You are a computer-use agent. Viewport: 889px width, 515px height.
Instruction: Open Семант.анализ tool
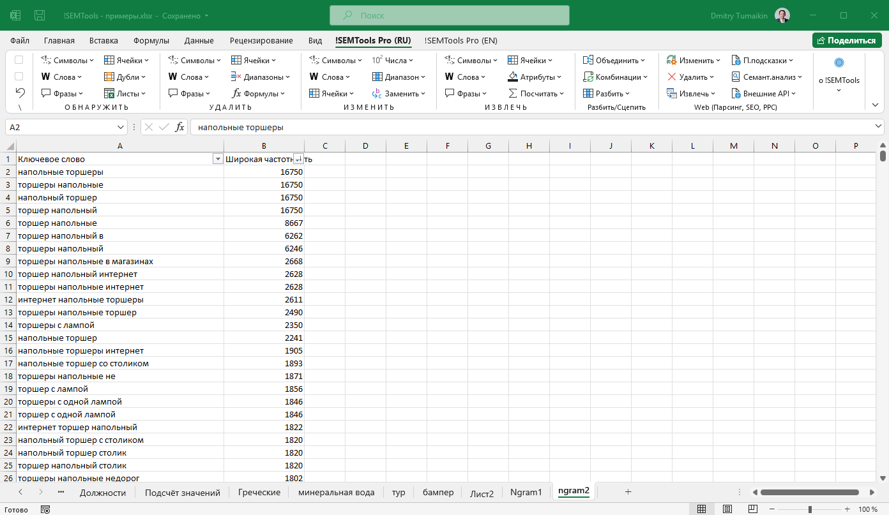click(x=767, y=77)
